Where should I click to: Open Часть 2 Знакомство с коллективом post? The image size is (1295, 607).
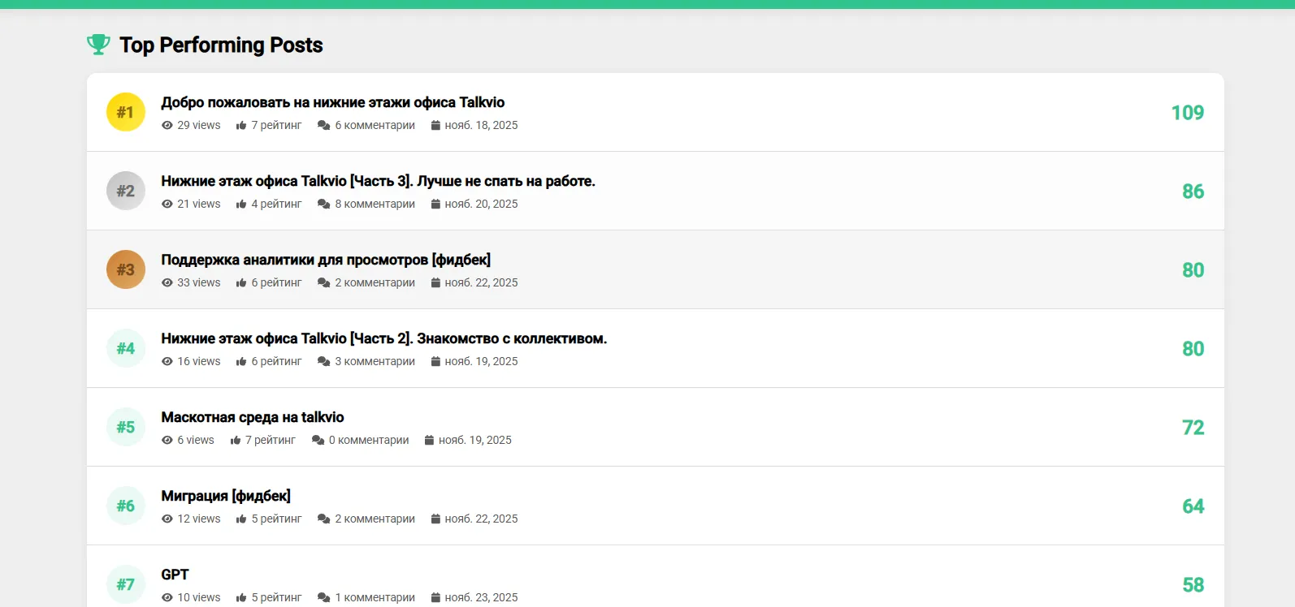click(384, 338)
